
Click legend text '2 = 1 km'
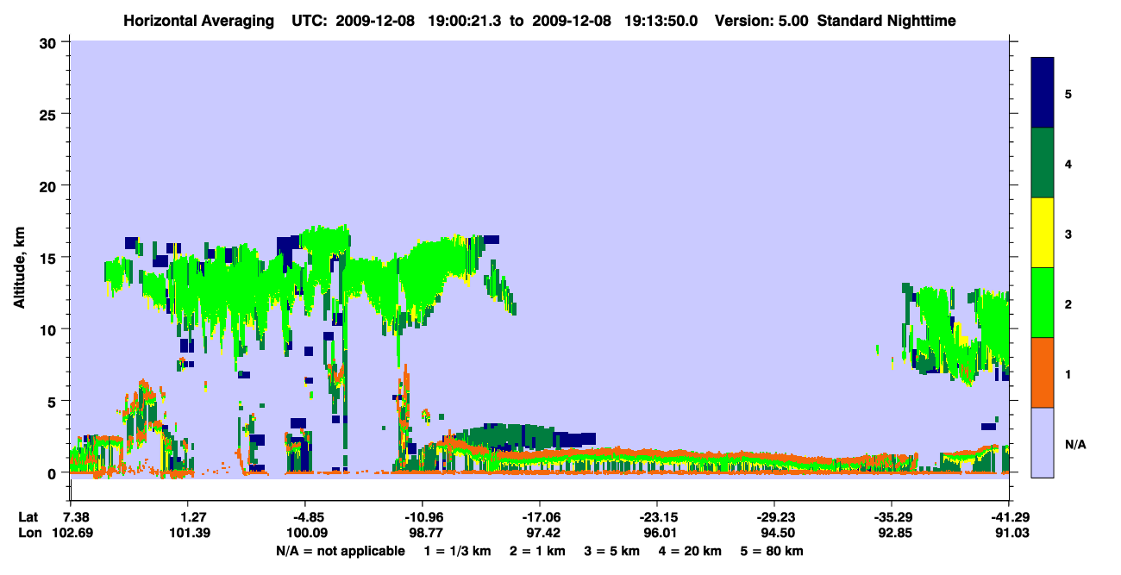pyautogui.click(x=537, y=551)
